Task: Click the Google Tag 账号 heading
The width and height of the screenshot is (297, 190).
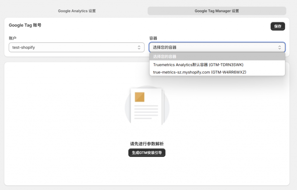Action: 25,25
